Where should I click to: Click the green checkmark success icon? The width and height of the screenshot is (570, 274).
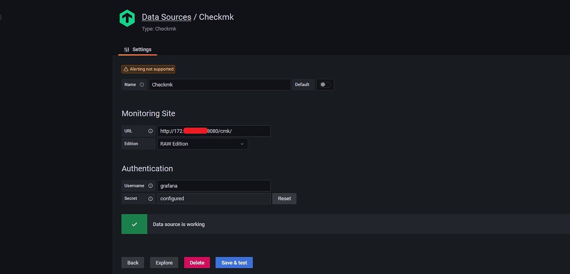tap(134, 224)
